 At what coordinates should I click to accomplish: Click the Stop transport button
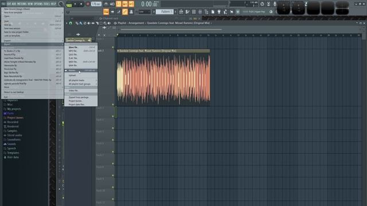[x=81, y=4]
